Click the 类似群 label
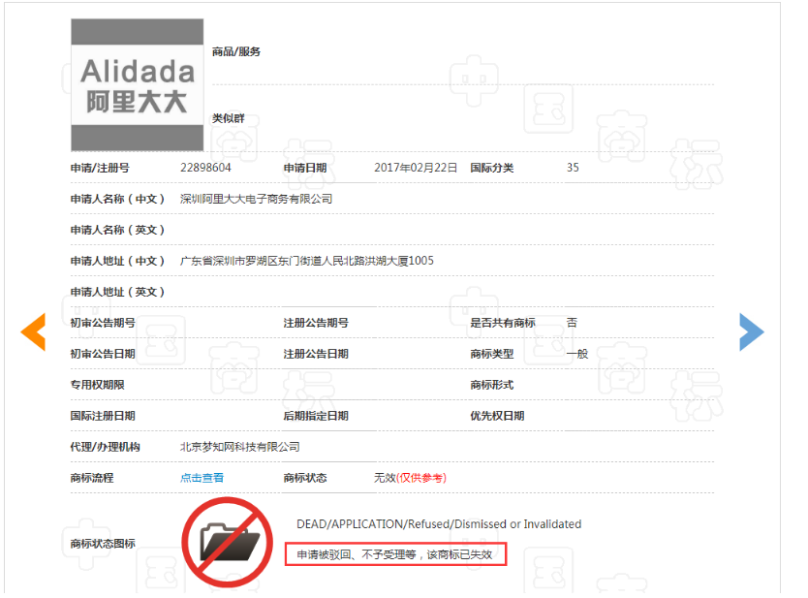The image size is (808, 598). [x=229, y=118]
